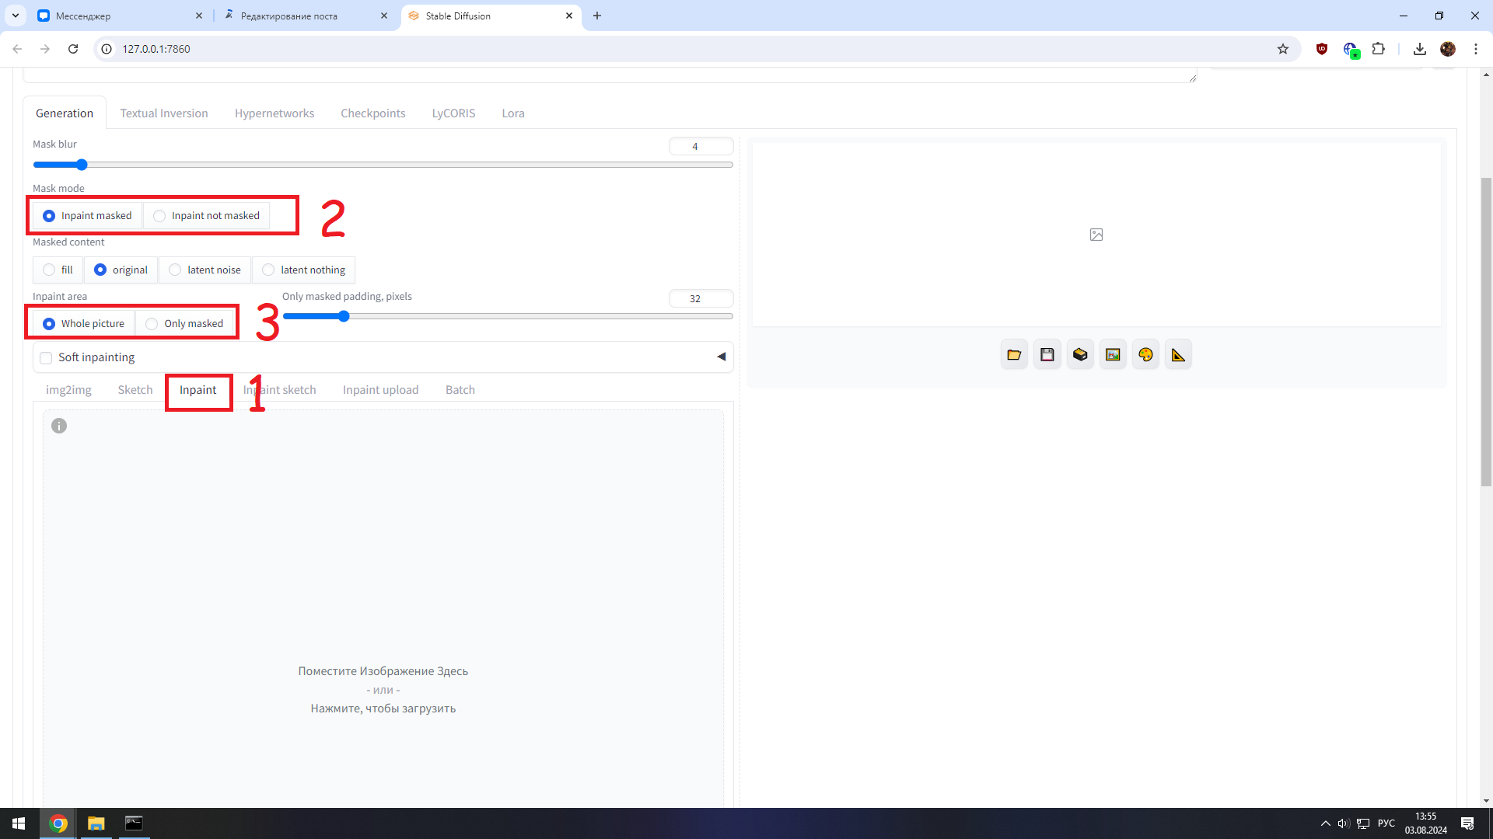Open the images output folder icon
The height and width of the screenshot is (839, 1493).
1014,355
